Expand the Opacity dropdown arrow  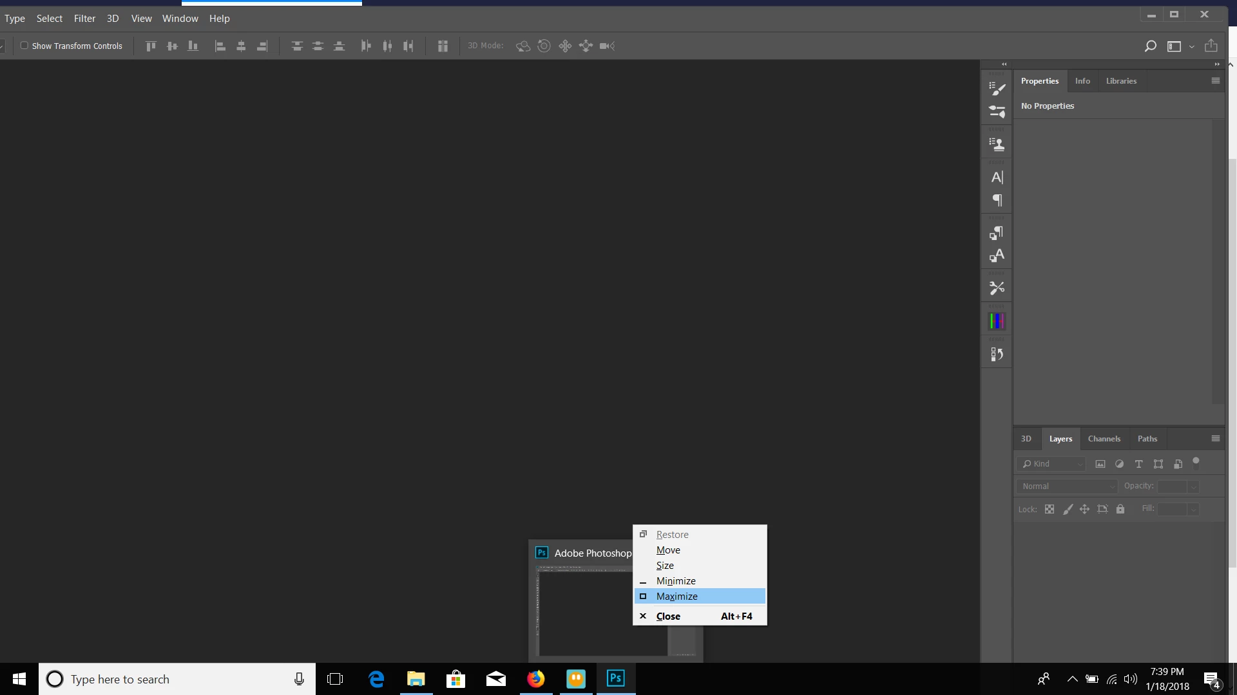[x=1193, y=486]
